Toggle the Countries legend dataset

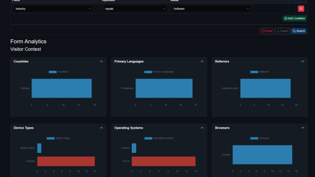click(58, 72)
